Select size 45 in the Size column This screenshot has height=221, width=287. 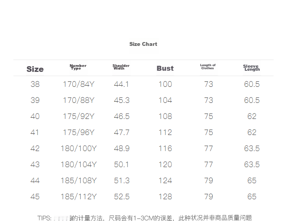point(35,197)
